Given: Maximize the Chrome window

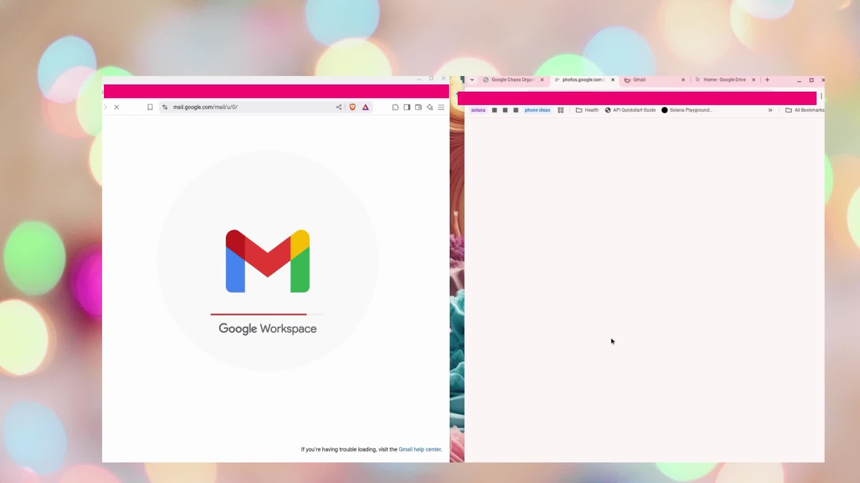Looking at the screenshot, I should 811,80.
